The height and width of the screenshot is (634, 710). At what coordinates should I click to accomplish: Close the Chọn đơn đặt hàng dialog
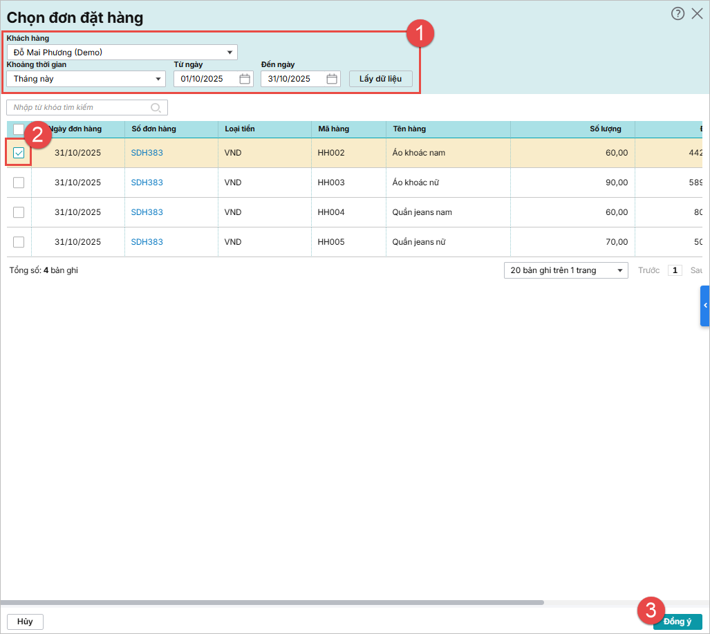coord(697,14)
